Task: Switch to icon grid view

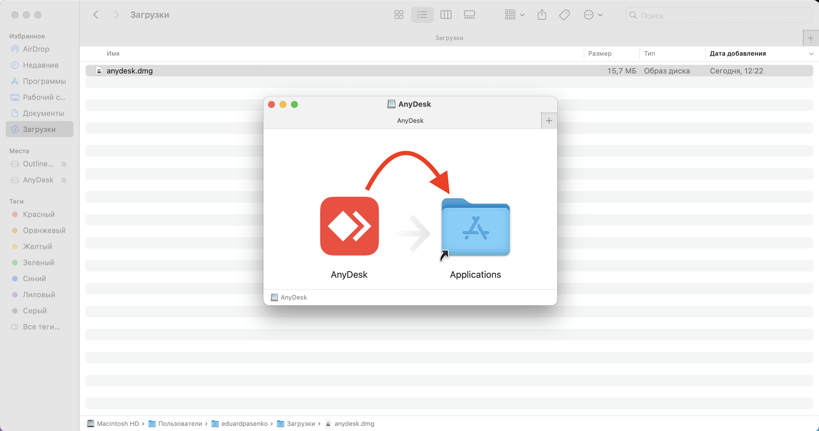Action: pos(399,15)
